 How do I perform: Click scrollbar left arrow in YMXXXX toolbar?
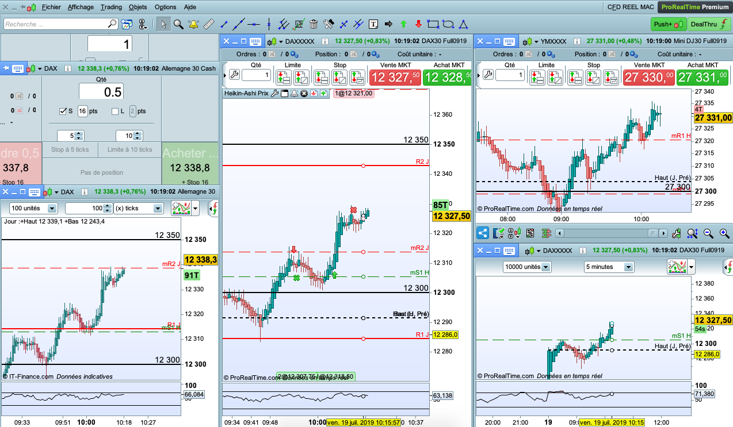[560, 233]
